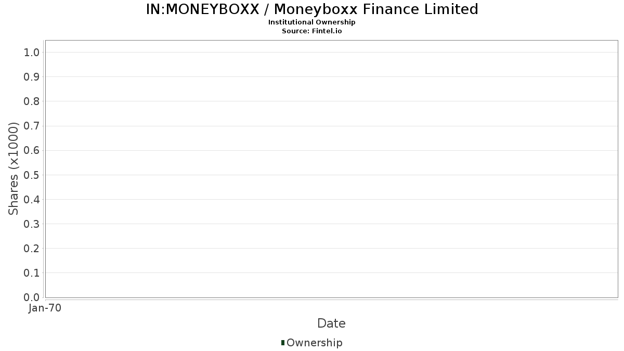The image size is (624, 351).
Task: Click the Shares (x1000) y-axis title
Action: click(x=14, y=168)
